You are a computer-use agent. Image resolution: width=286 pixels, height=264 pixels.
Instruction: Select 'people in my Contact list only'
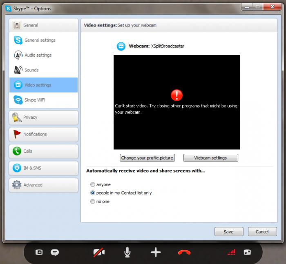pyautogui.click(x=93, y=193)
